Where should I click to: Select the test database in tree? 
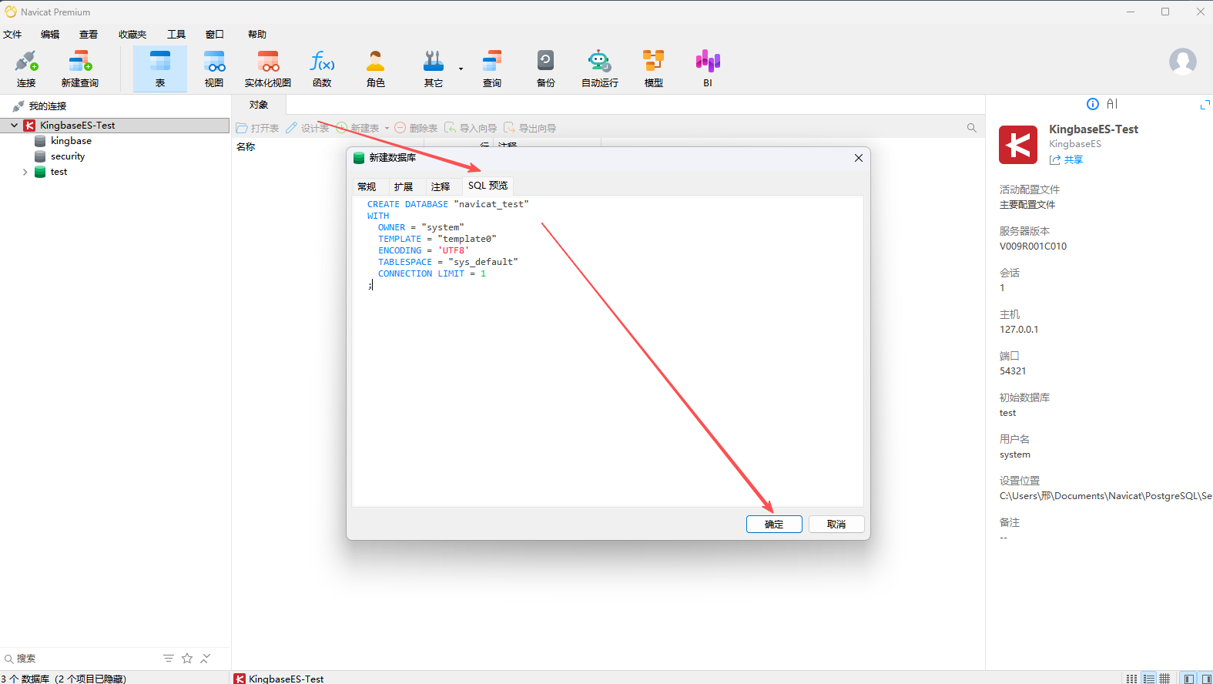click(59, 172)
